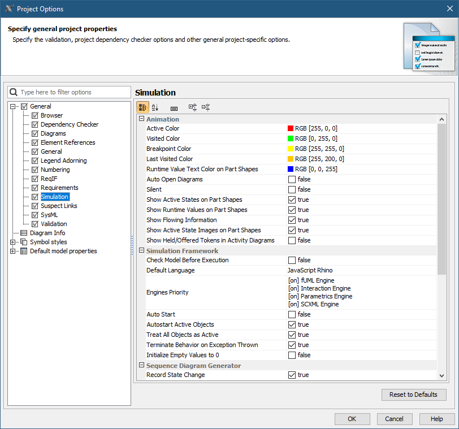The width and height of the screenshot is (459, 429).
Task: Uncheck Show Flowing Information option
Action: pos(292,220)
